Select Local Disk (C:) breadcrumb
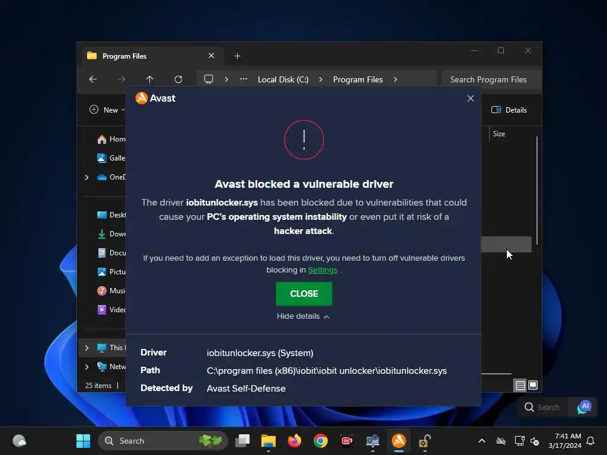 click(283, 79)
